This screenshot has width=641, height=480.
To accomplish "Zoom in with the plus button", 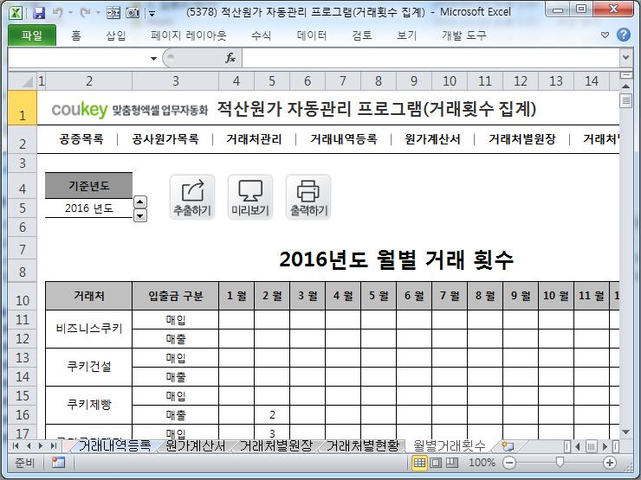I will tap(610, 463).
